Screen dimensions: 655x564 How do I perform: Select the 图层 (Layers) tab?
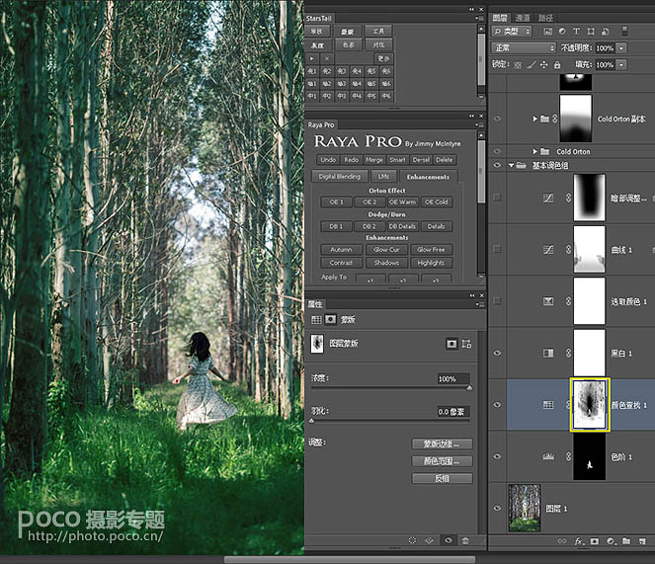pos(500,18)
